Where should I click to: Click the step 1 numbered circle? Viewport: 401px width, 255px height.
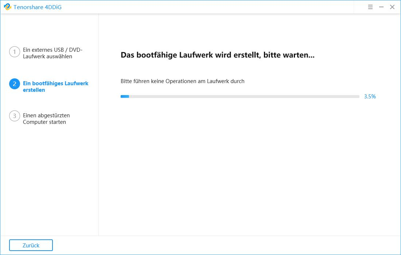14,52
